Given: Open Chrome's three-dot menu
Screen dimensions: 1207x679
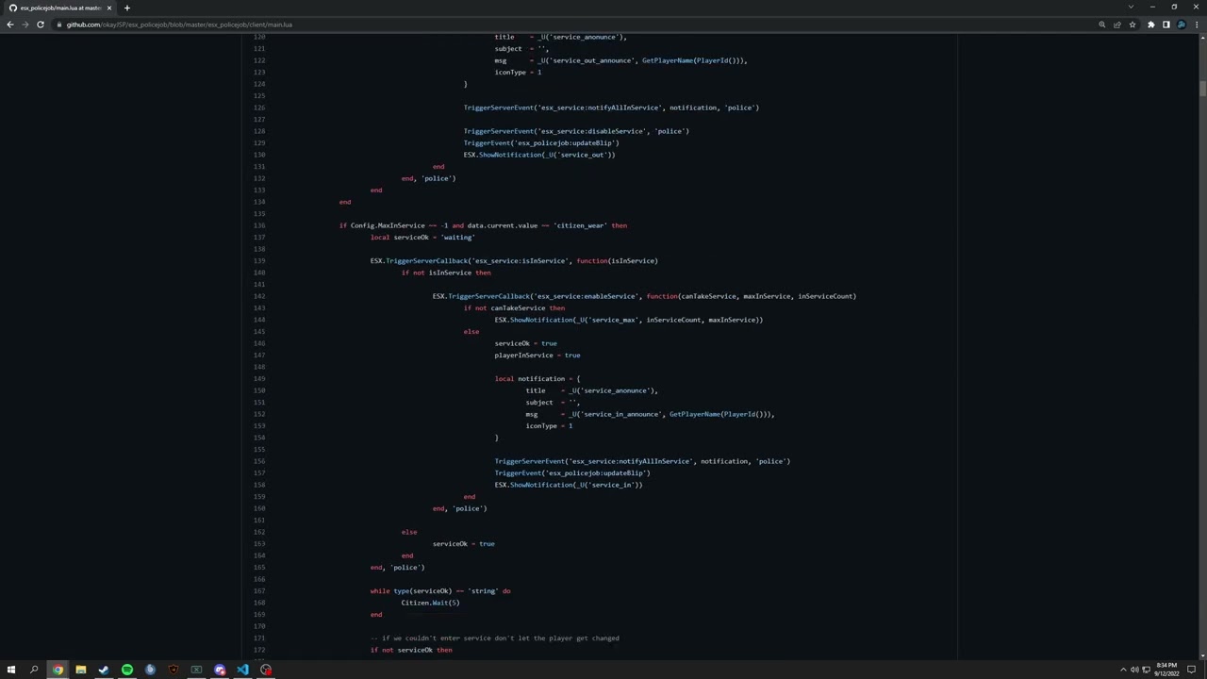Looking at the screenshot, I should click(1197, 25).
